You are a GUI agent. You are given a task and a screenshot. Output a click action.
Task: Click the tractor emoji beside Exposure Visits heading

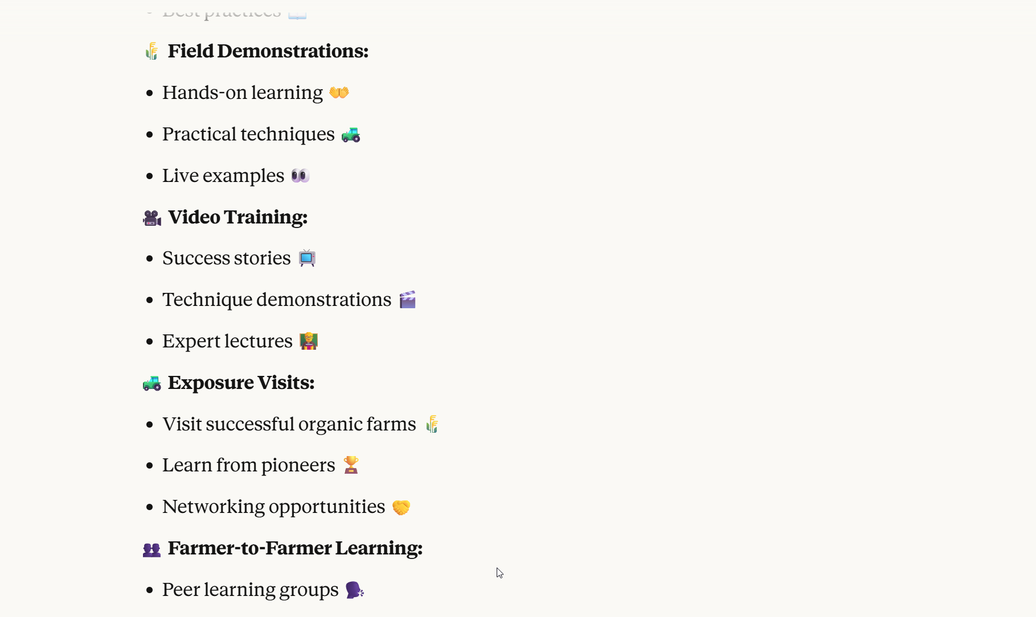tap(152, 383)
